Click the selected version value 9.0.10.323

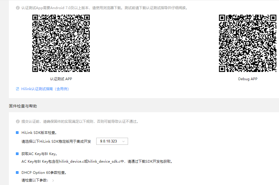pos(109,141)
